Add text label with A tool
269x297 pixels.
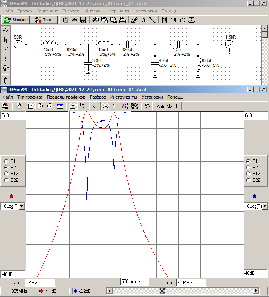(143, 20)
